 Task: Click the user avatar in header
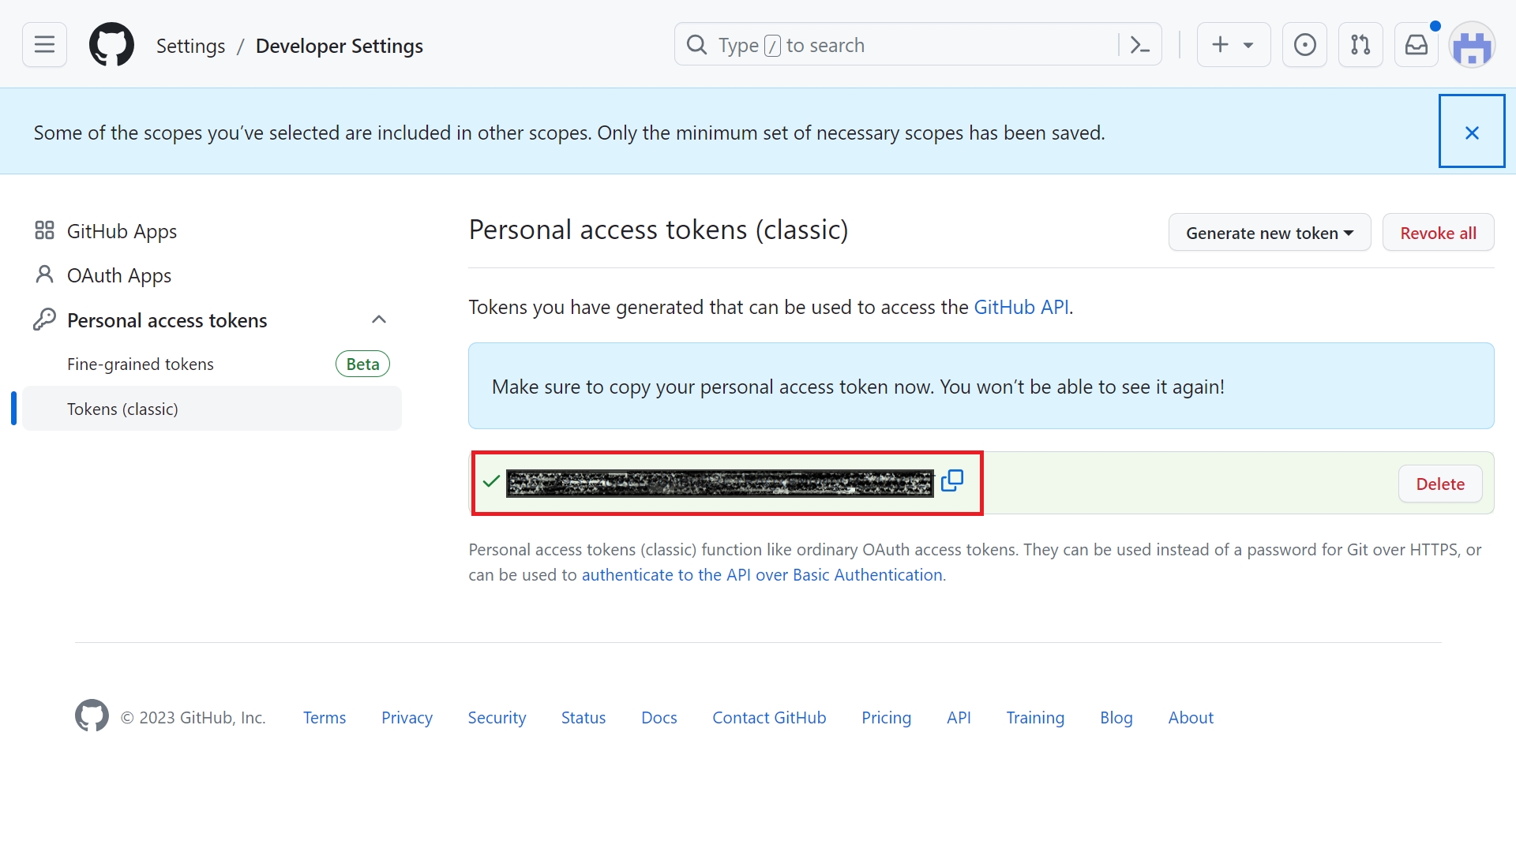coord(1472,46)
